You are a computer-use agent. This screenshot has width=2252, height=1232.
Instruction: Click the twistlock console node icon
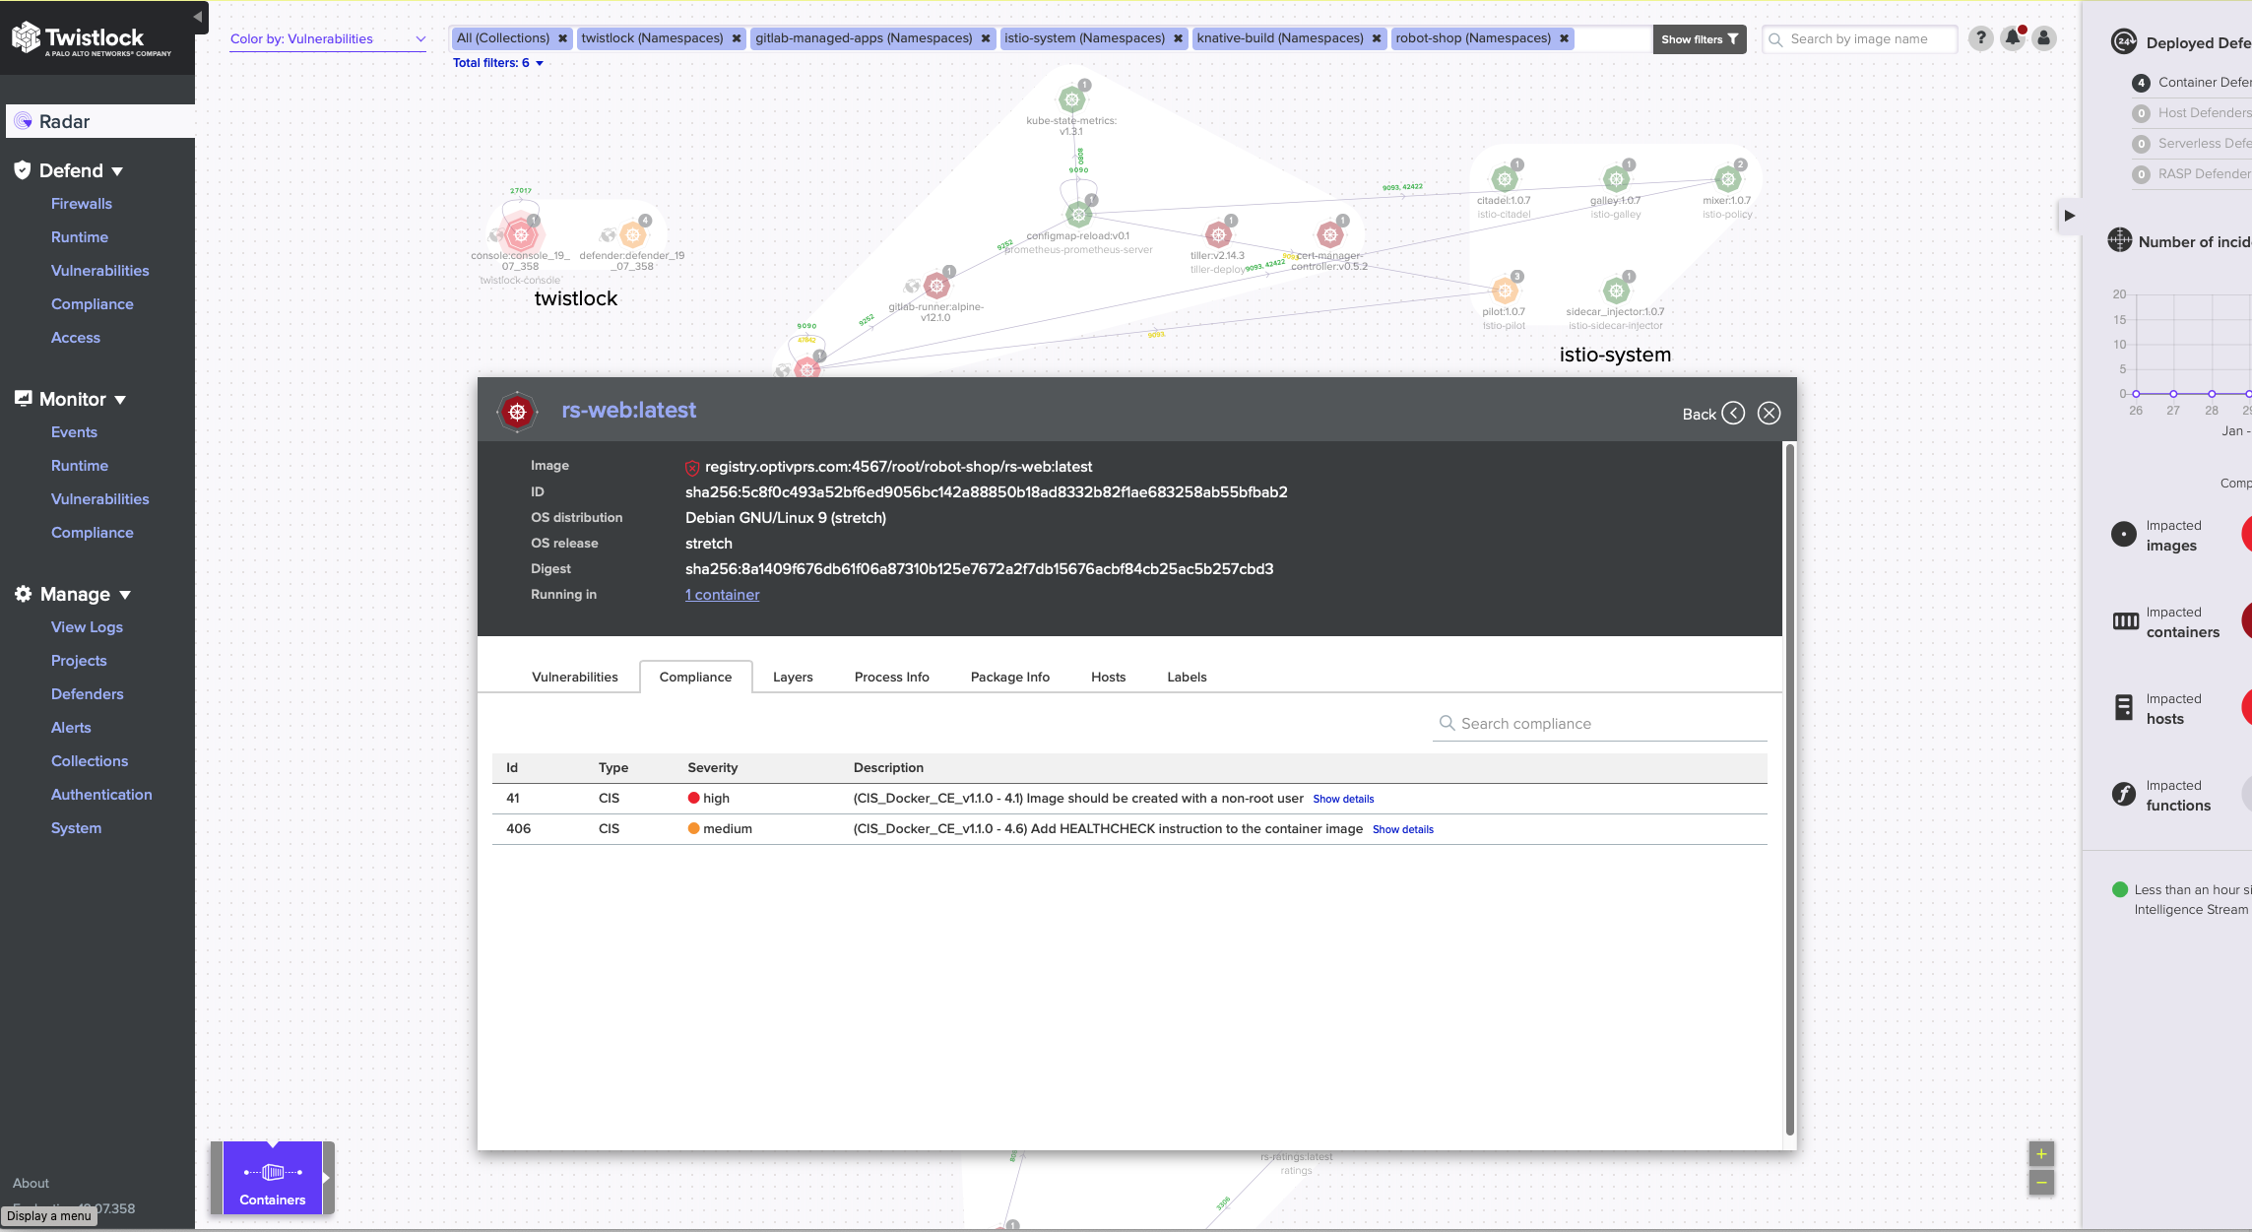coord(520,234)
